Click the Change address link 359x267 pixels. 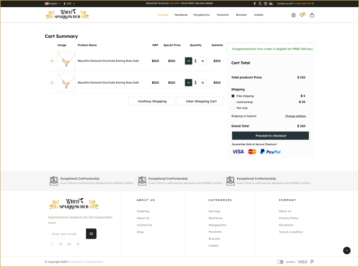pos(295,116)
